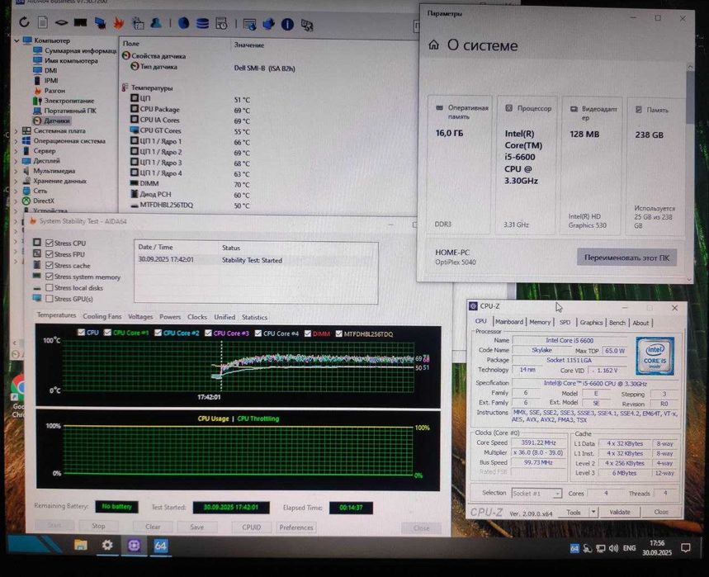Open the AIDA64 scheduled report clock icon
The height and width of the screenshot is (577, 709).
coord(221,23)
